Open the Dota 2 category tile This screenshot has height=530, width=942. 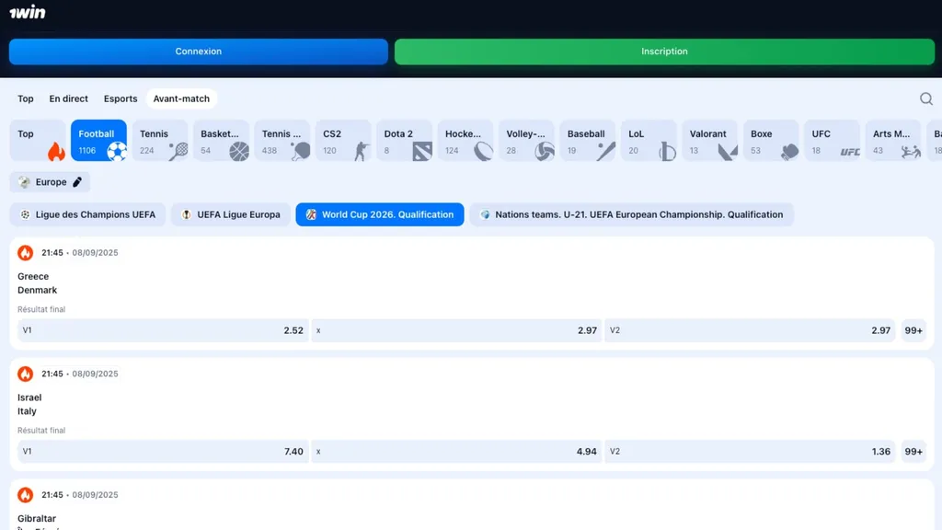click(404, 141)
